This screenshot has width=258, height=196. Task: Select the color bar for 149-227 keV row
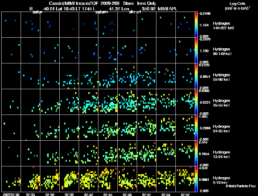click(x=196, y=24)
